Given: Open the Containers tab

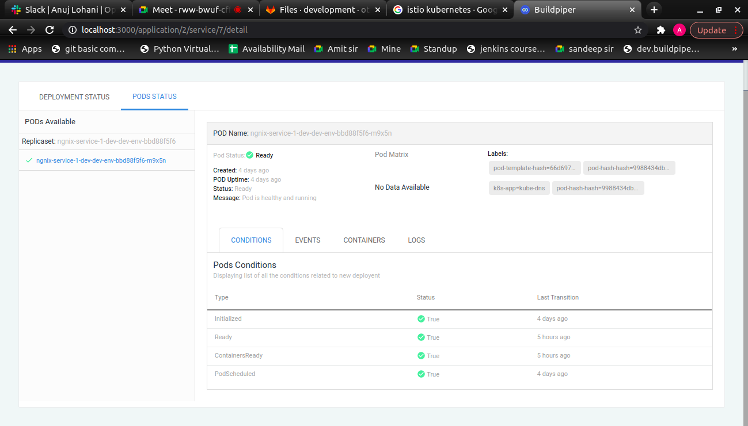Looking at the screenshot, I should [x=364, y=240].
